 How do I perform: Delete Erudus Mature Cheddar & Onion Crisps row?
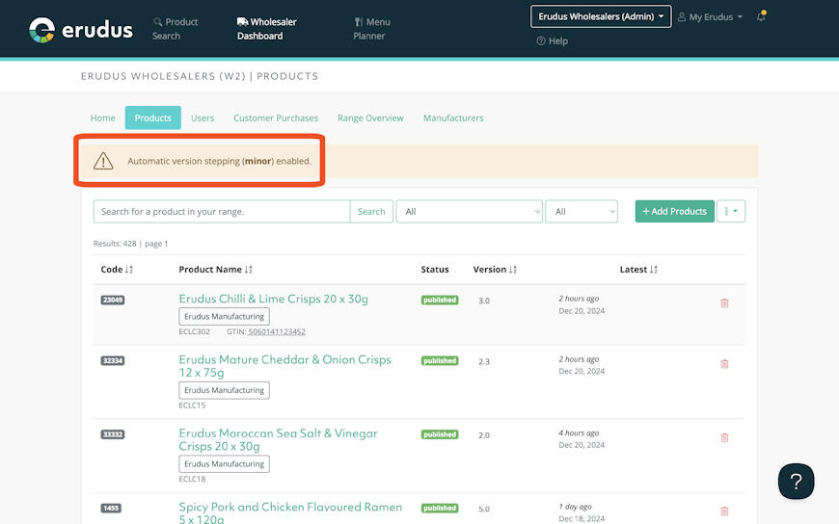pos(724,364)
